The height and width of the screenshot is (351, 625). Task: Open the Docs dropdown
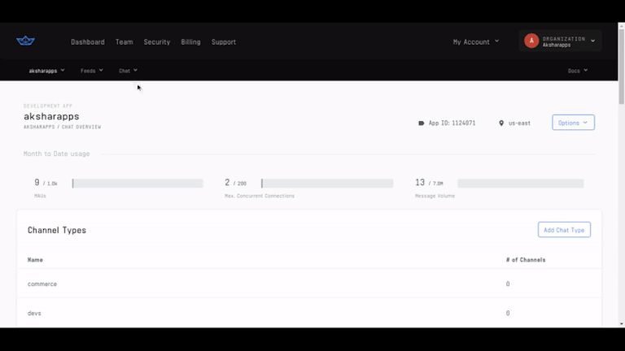click(x=578, y=71)
